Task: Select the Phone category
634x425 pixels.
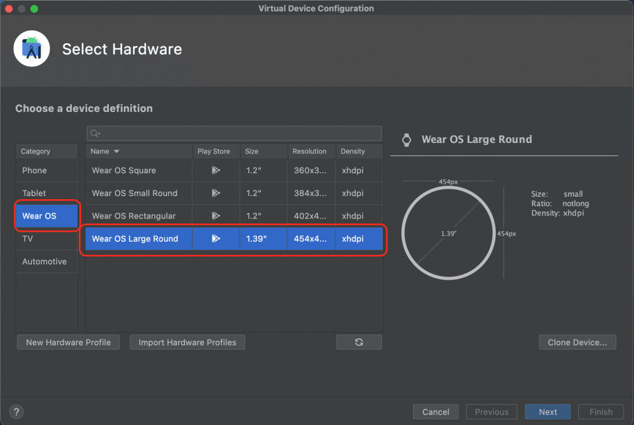Action: point(47,170)
